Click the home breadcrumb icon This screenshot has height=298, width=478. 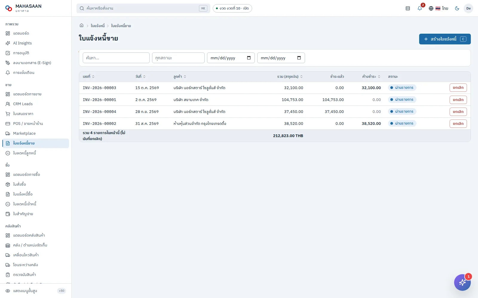[82, 26]
